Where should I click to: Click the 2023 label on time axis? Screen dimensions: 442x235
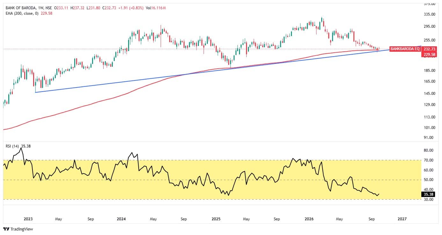coord(28,219)
